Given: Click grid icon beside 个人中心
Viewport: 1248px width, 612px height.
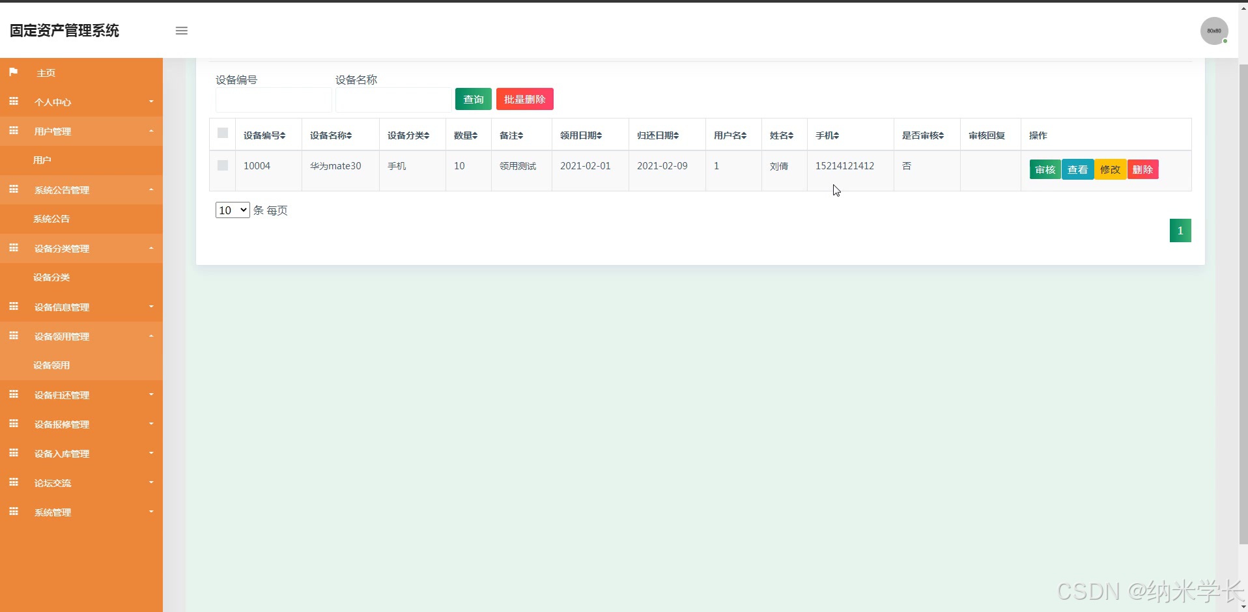Looking at the screenshot, I should (x=14, y=102).
